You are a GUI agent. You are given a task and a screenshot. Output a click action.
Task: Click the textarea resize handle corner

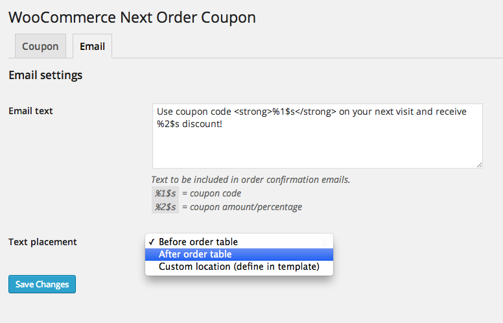[x=478, y=165]
